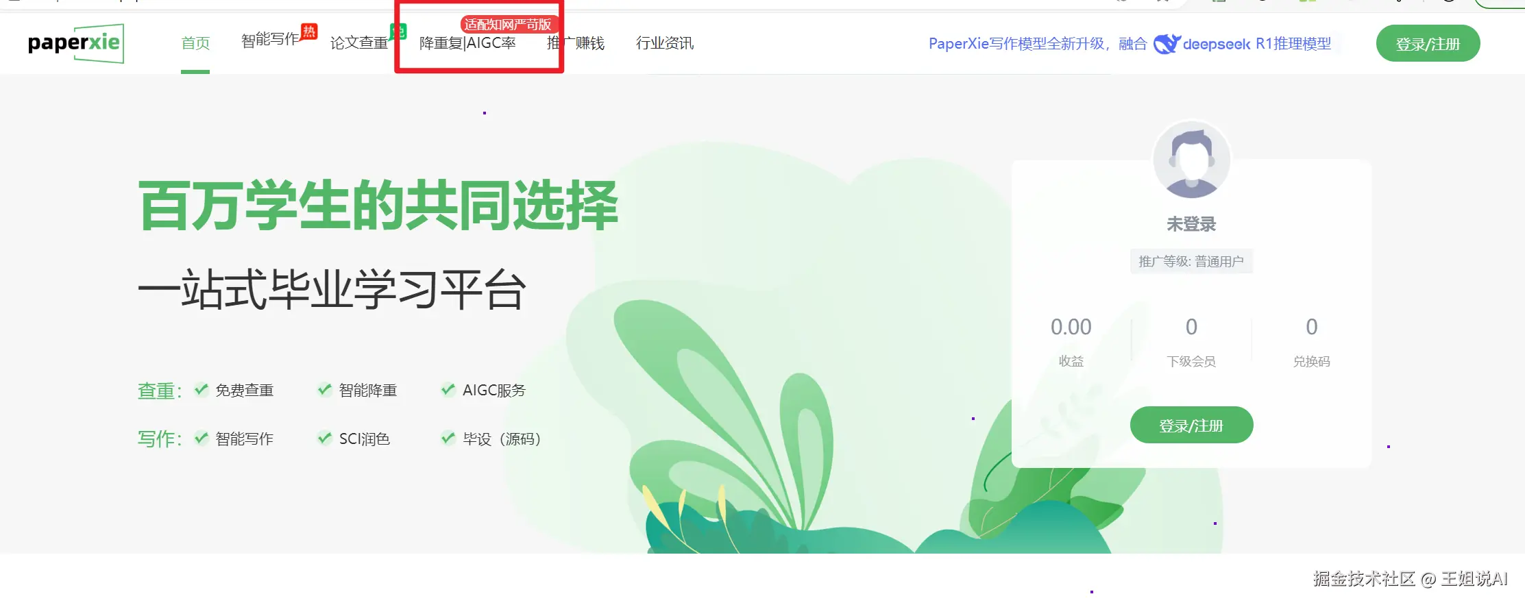Viewport: 1525px width, 605px height.
Task: Click the checkmark icon beside 免费查重
Action: coord(201,389)
